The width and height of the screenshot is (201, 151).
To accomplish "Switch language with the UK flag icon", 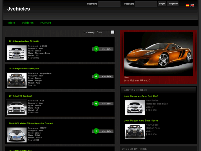I will (192, 5).
